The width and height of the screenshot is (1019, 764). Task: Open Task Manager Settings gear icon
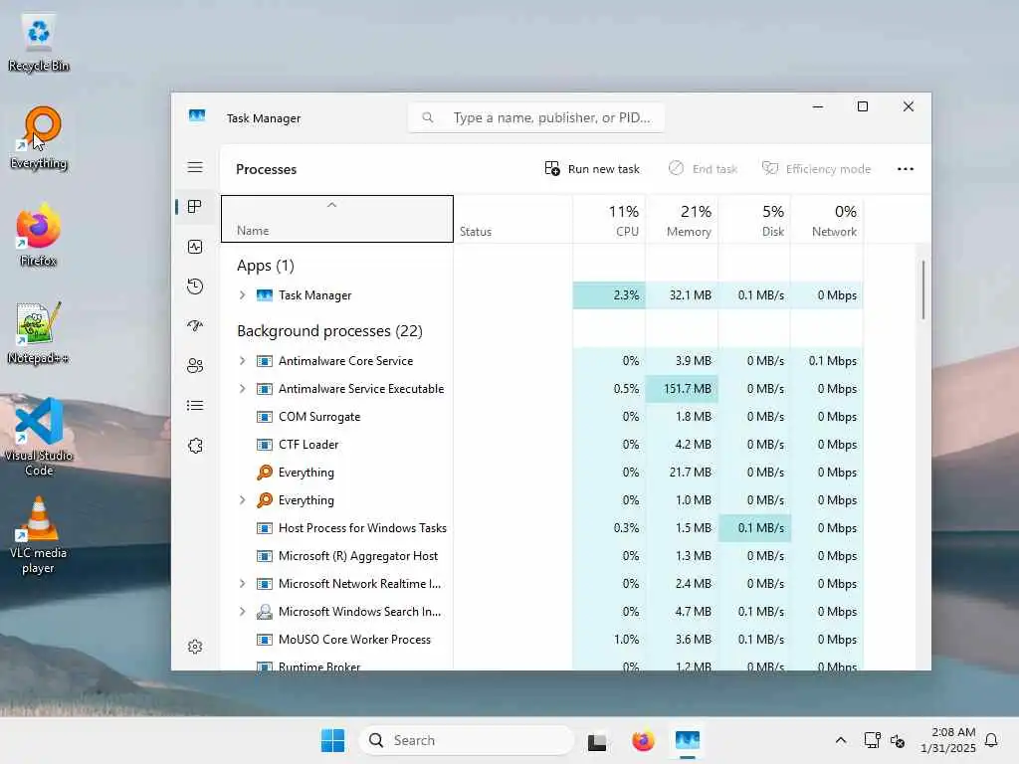point(195,647)
